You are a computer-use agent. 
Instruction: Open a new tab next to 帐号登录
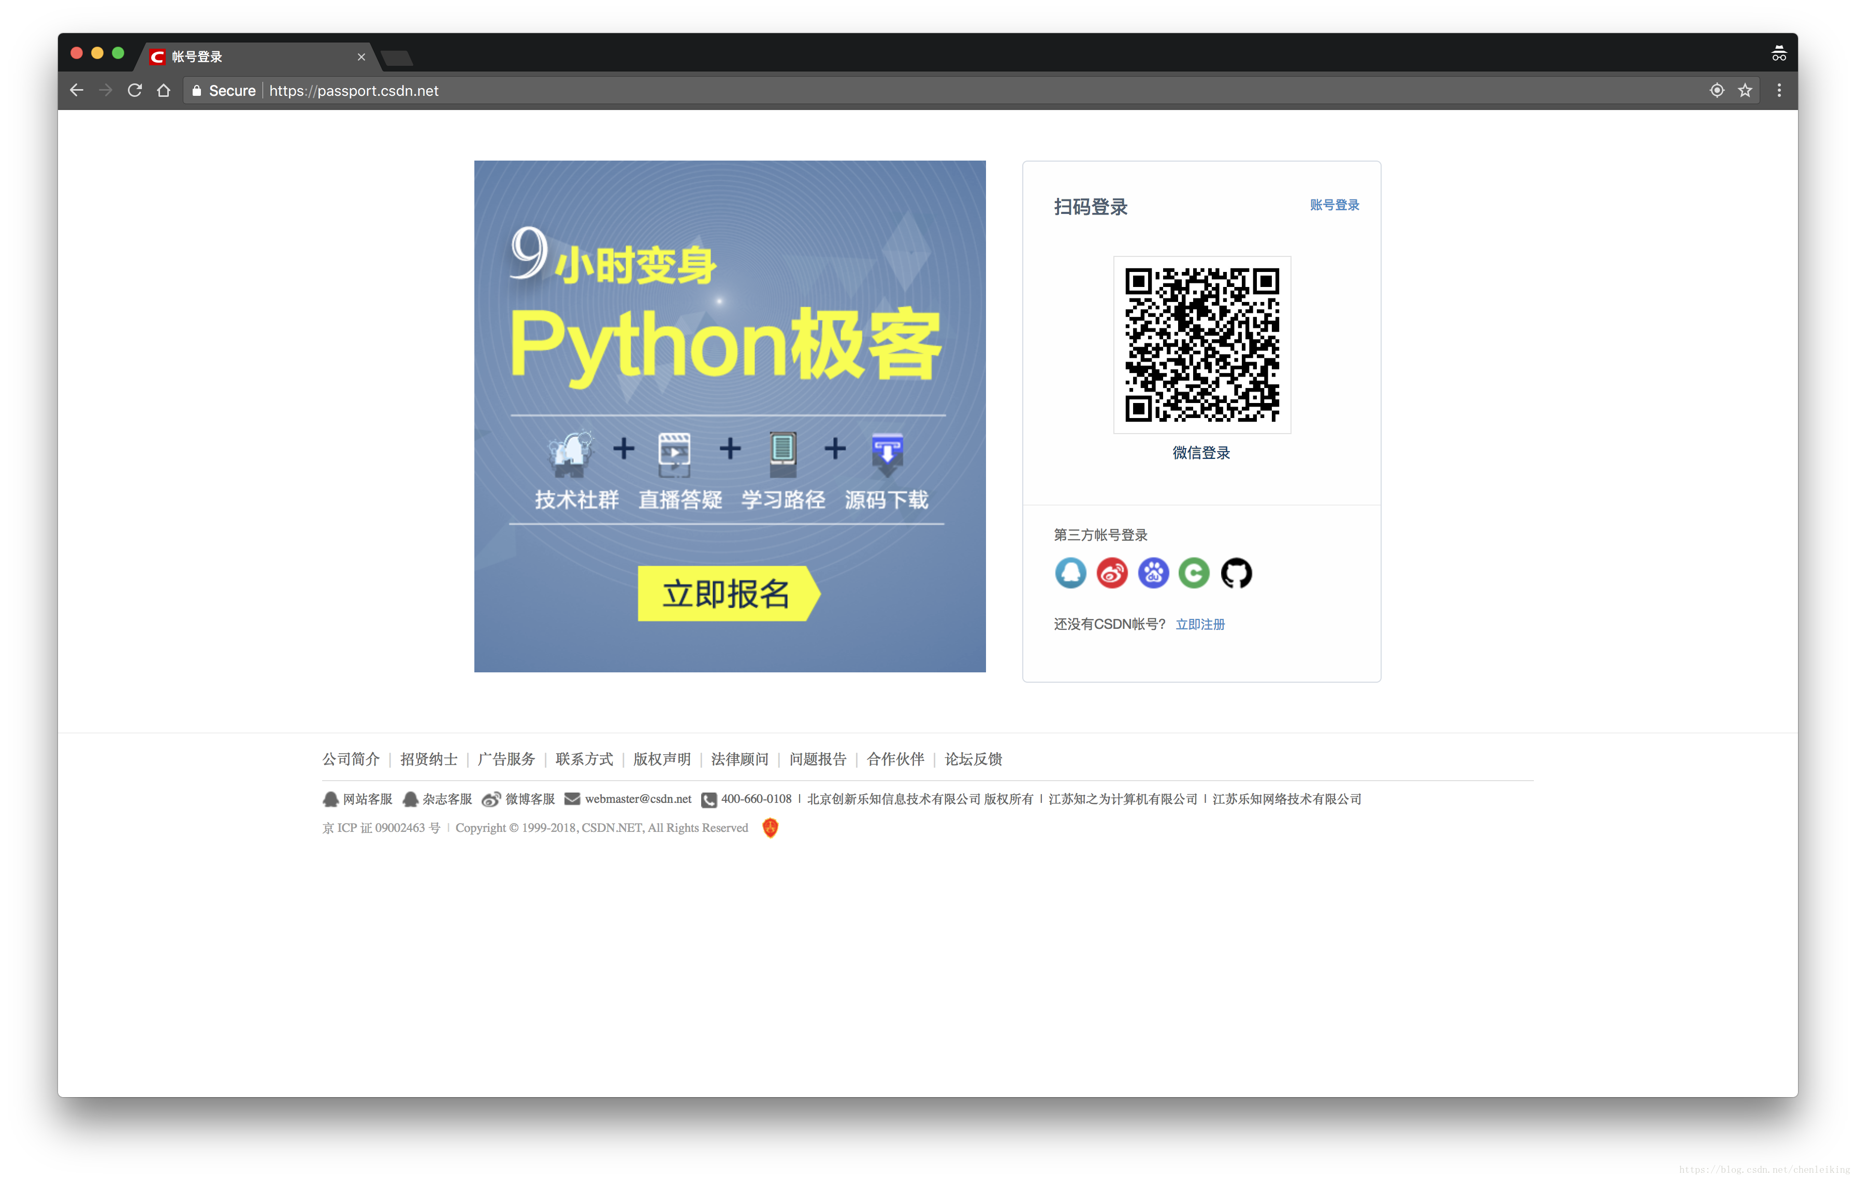(397, 58)
